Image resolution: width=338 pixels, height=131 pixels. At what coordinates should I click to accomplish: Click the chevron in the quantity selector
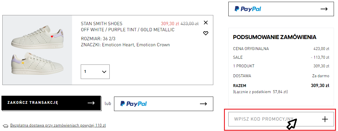[104, 72]
